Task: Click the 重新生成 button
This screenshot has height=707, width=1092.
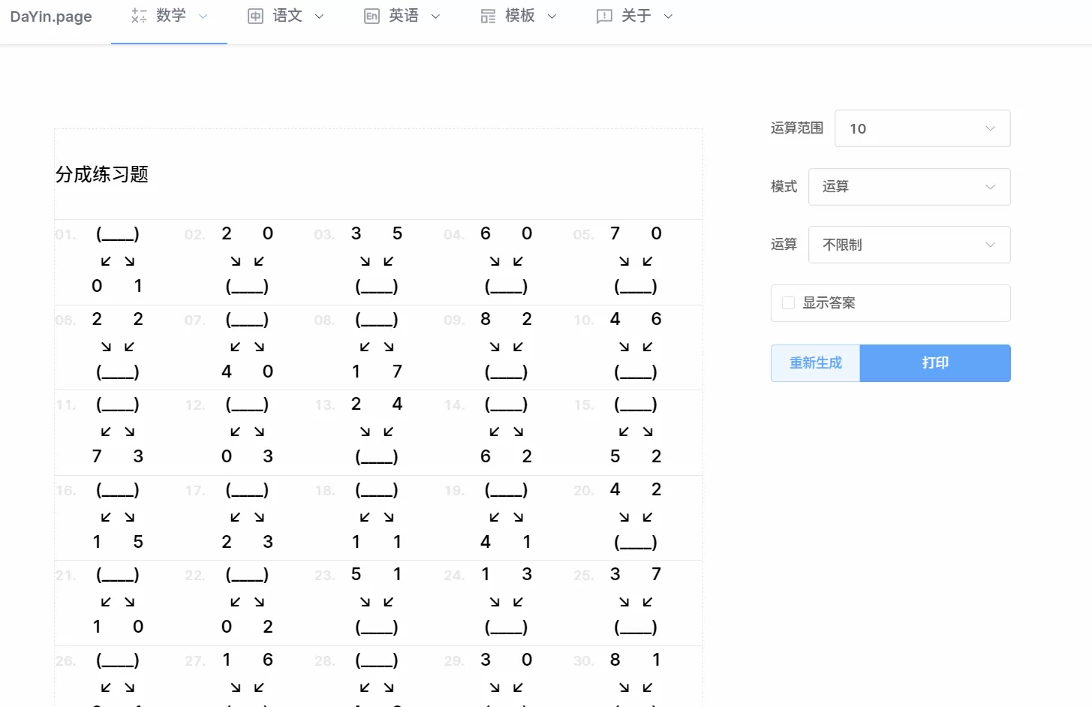Action: click(x=815, y=363)
